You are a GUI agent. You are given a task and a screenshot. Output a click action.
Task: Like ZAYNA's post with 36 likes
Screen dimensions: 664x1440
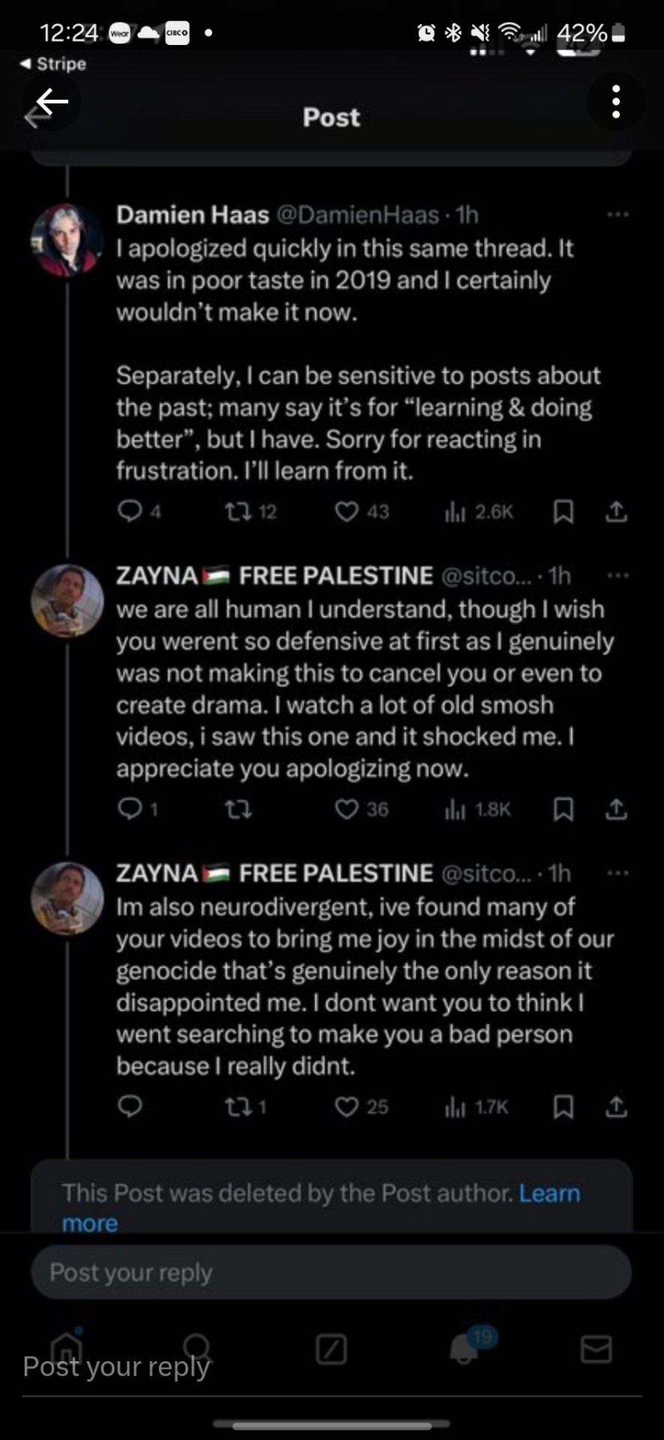(346, 809)
